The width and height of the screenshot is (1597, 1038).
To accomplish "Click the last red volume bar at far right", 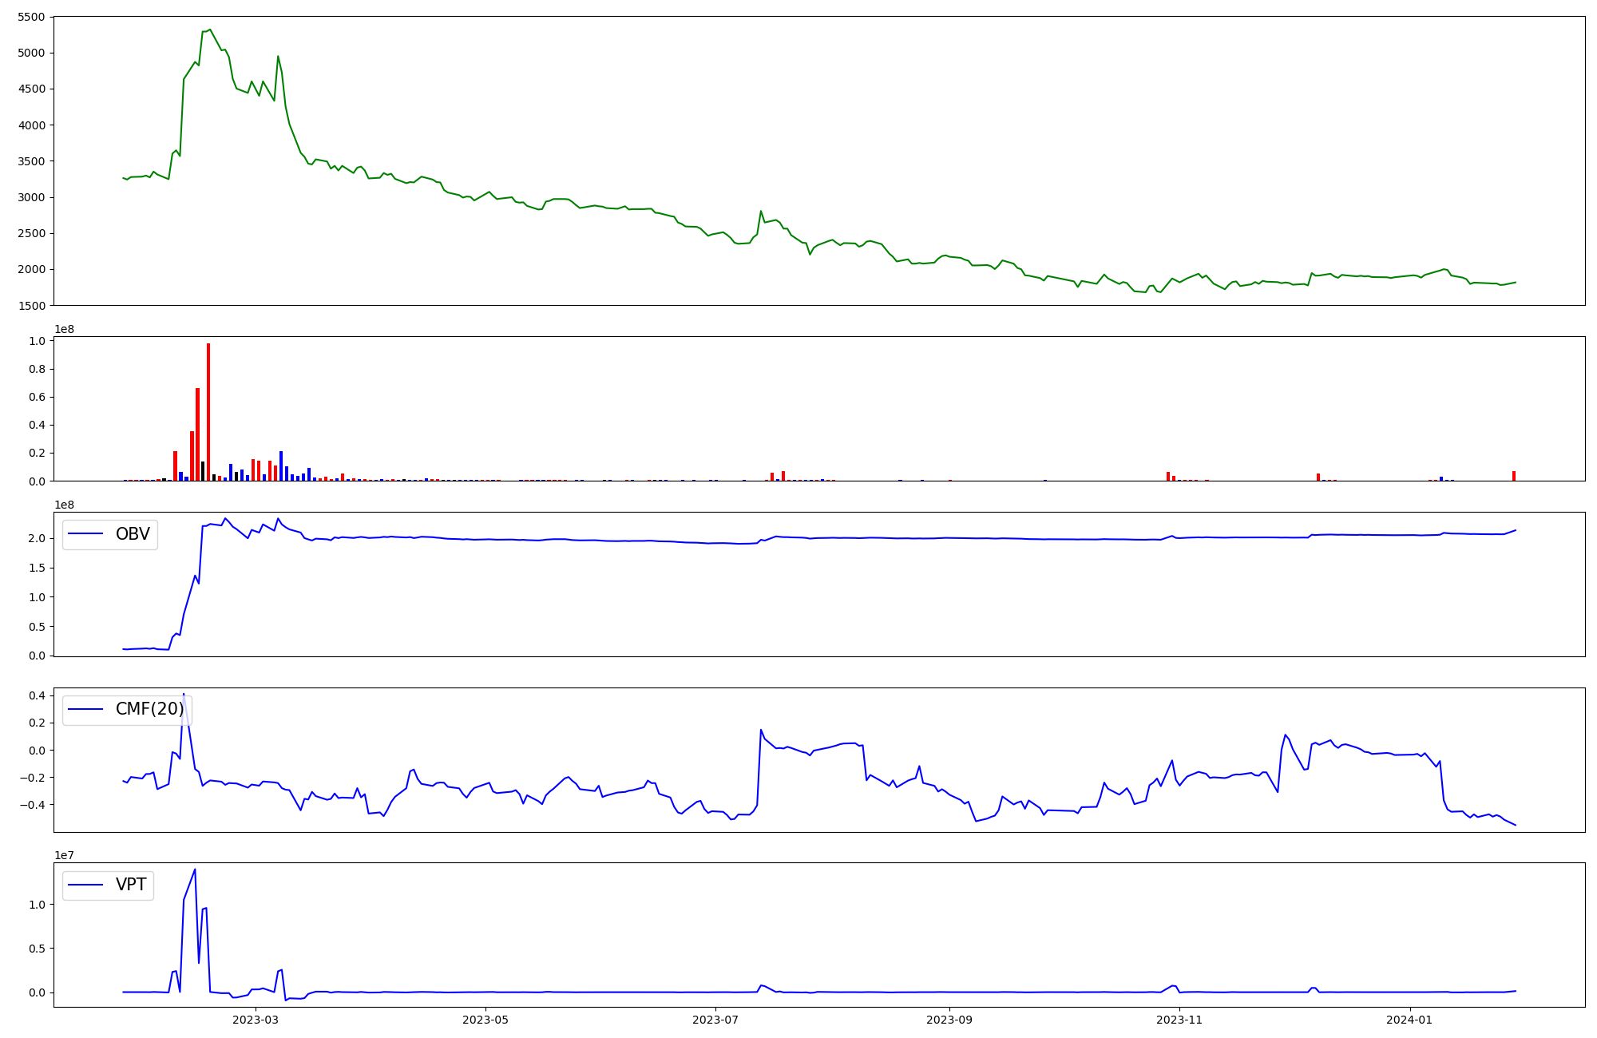I will (x=1513, y=476).
